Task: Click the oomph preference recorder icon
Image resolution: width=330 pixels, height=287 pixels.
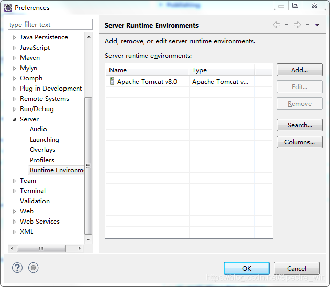Action: click(33, 268)
